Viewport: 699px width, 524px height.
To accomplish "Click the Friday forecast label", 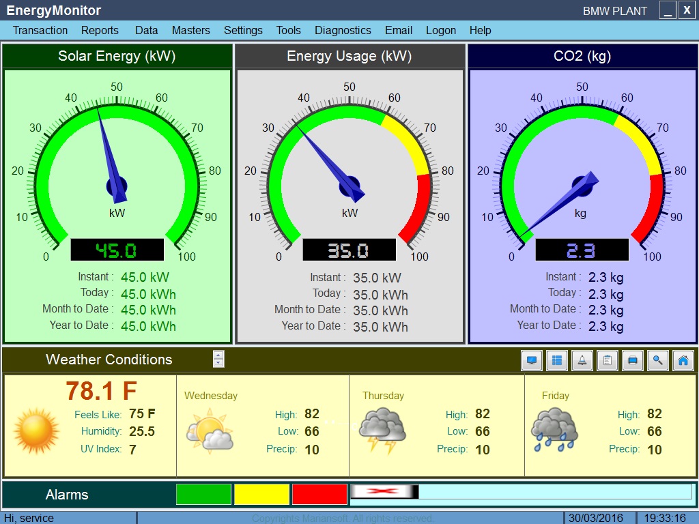I will click(x=556, y=396).
